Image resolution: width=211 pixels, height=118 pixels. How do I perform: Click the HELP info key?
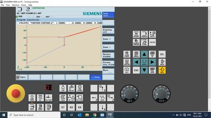[127, 70]
